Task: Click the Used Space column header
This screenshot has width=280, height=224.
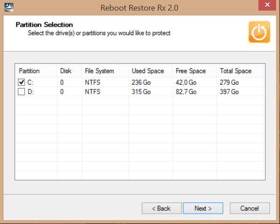Action: 151,71
